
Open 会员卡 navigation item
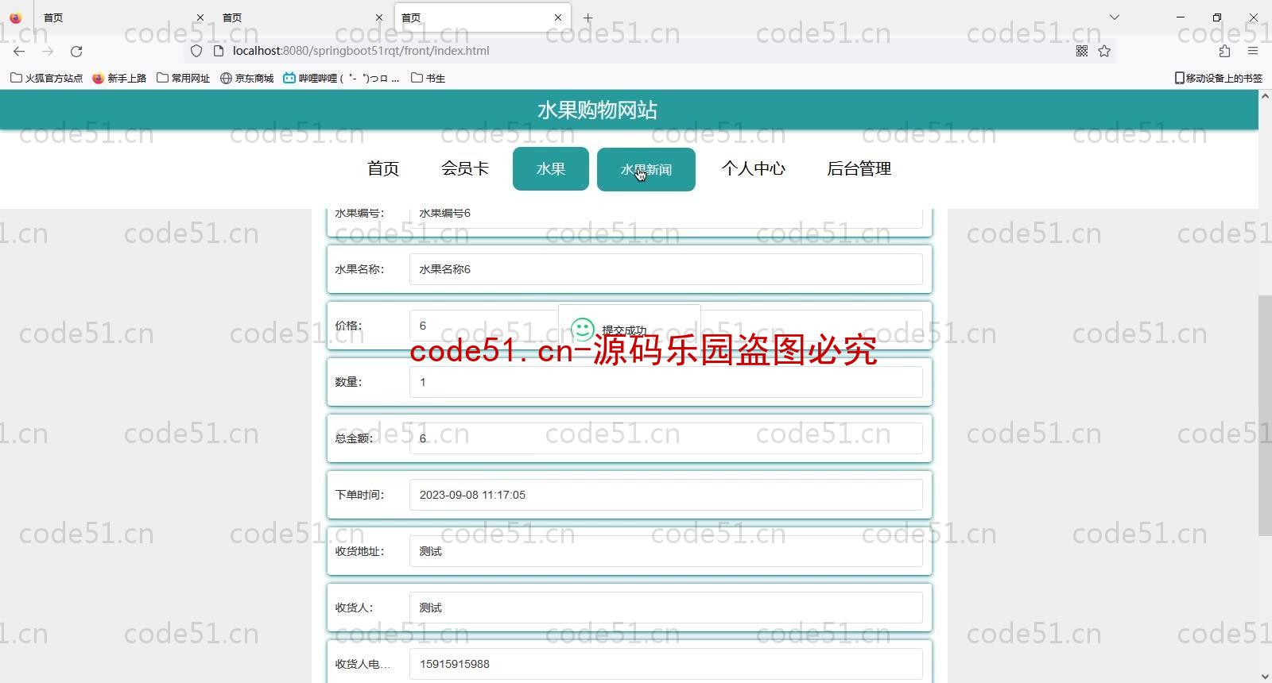[x=465, y=168]
